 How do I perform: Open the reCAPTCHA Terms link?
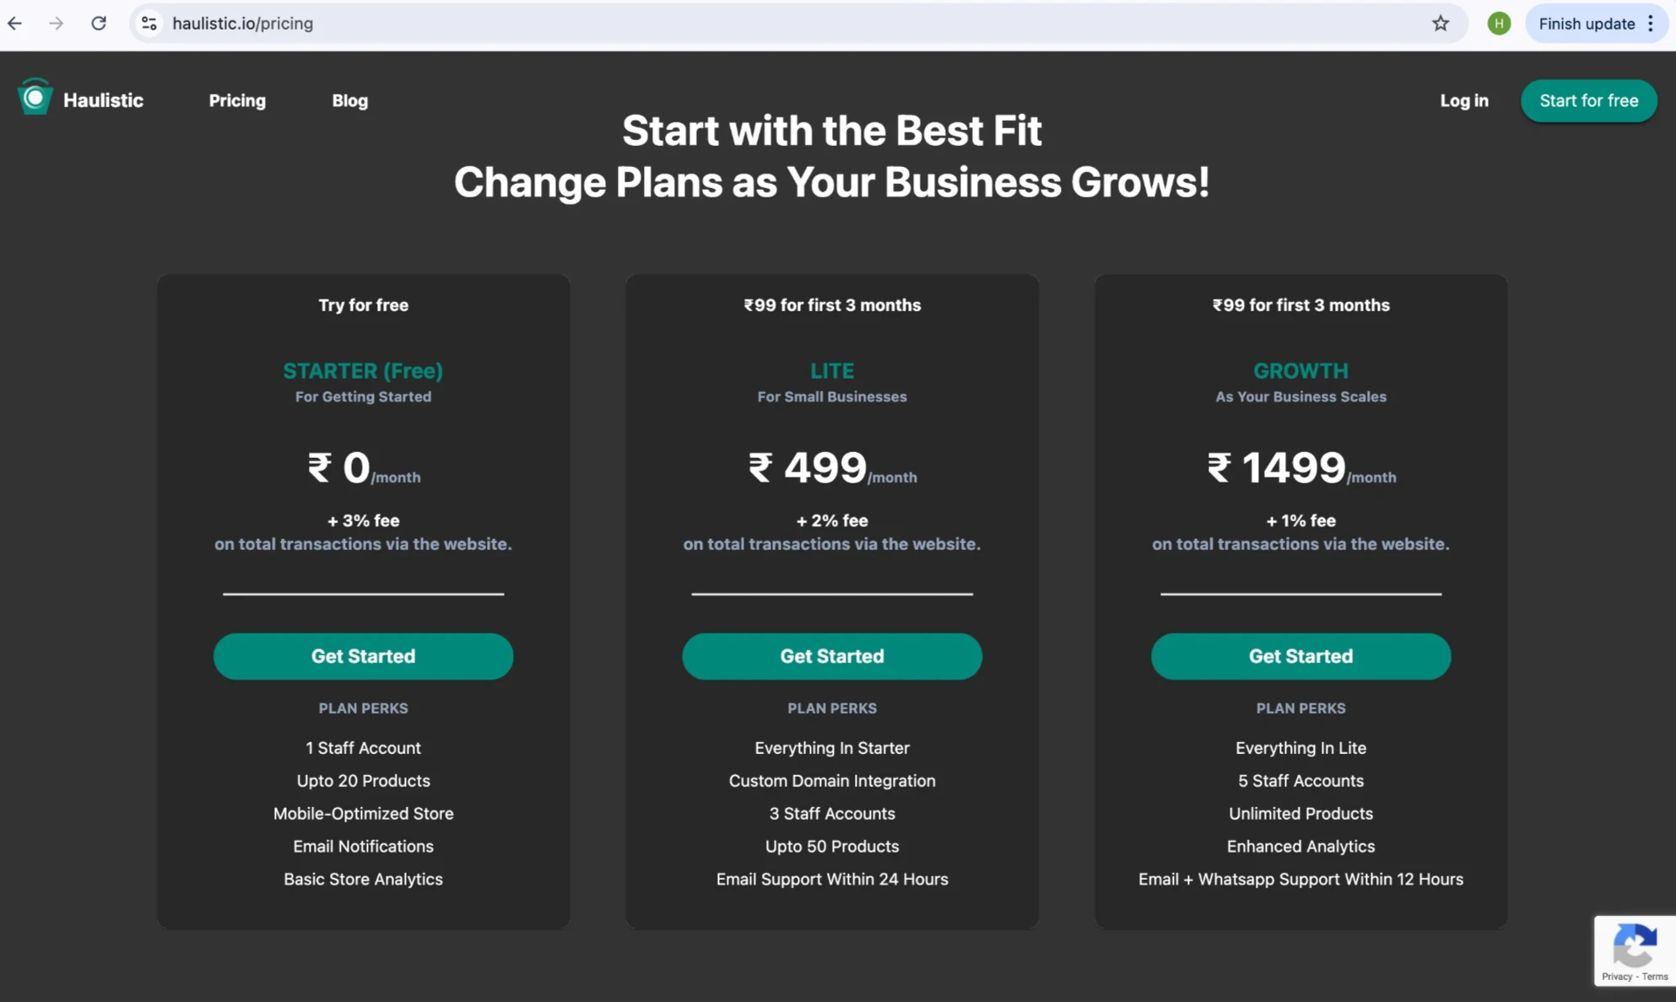(x=1655, y=977)
